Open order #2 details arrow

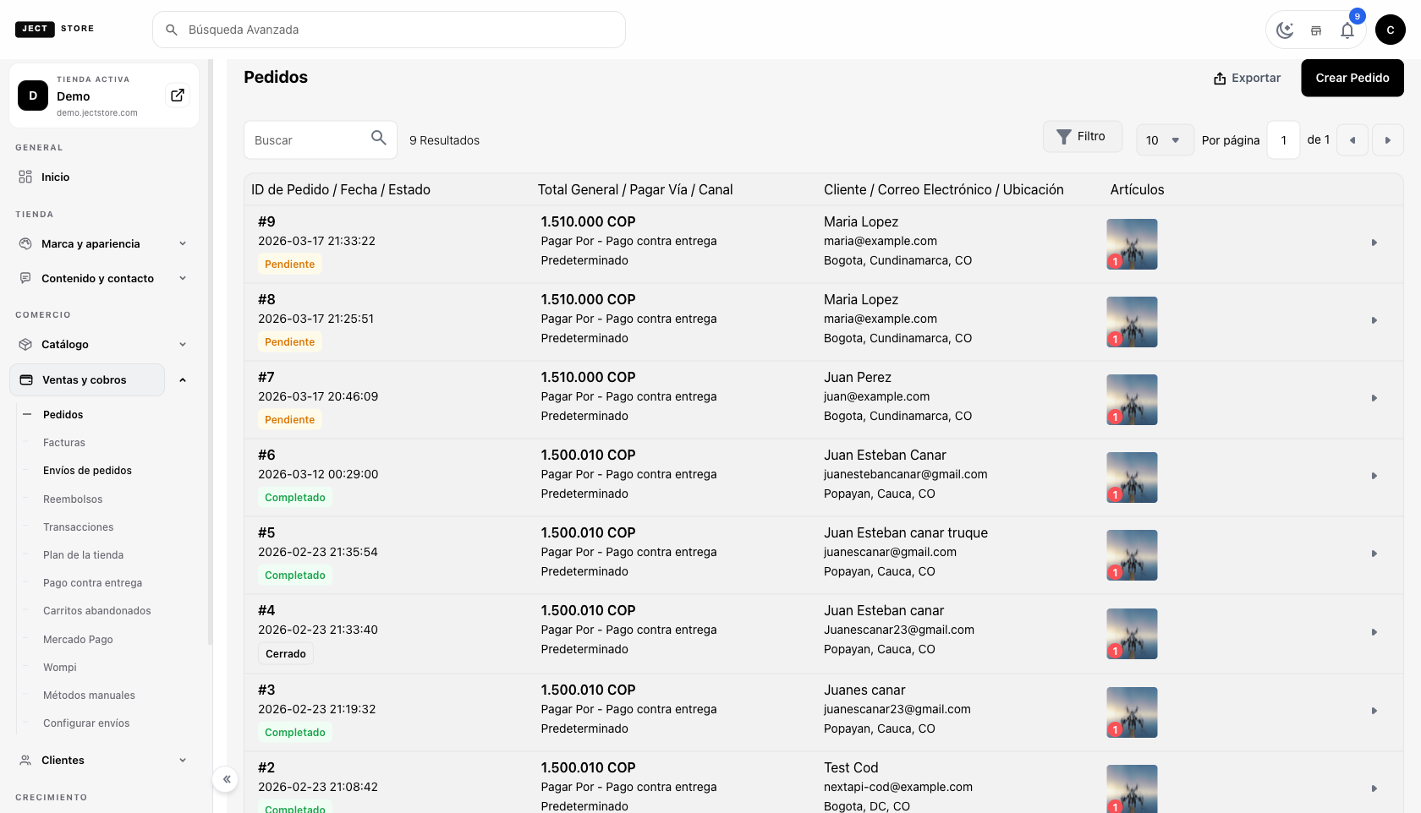pyautogui.click(x=1374, y=788)
